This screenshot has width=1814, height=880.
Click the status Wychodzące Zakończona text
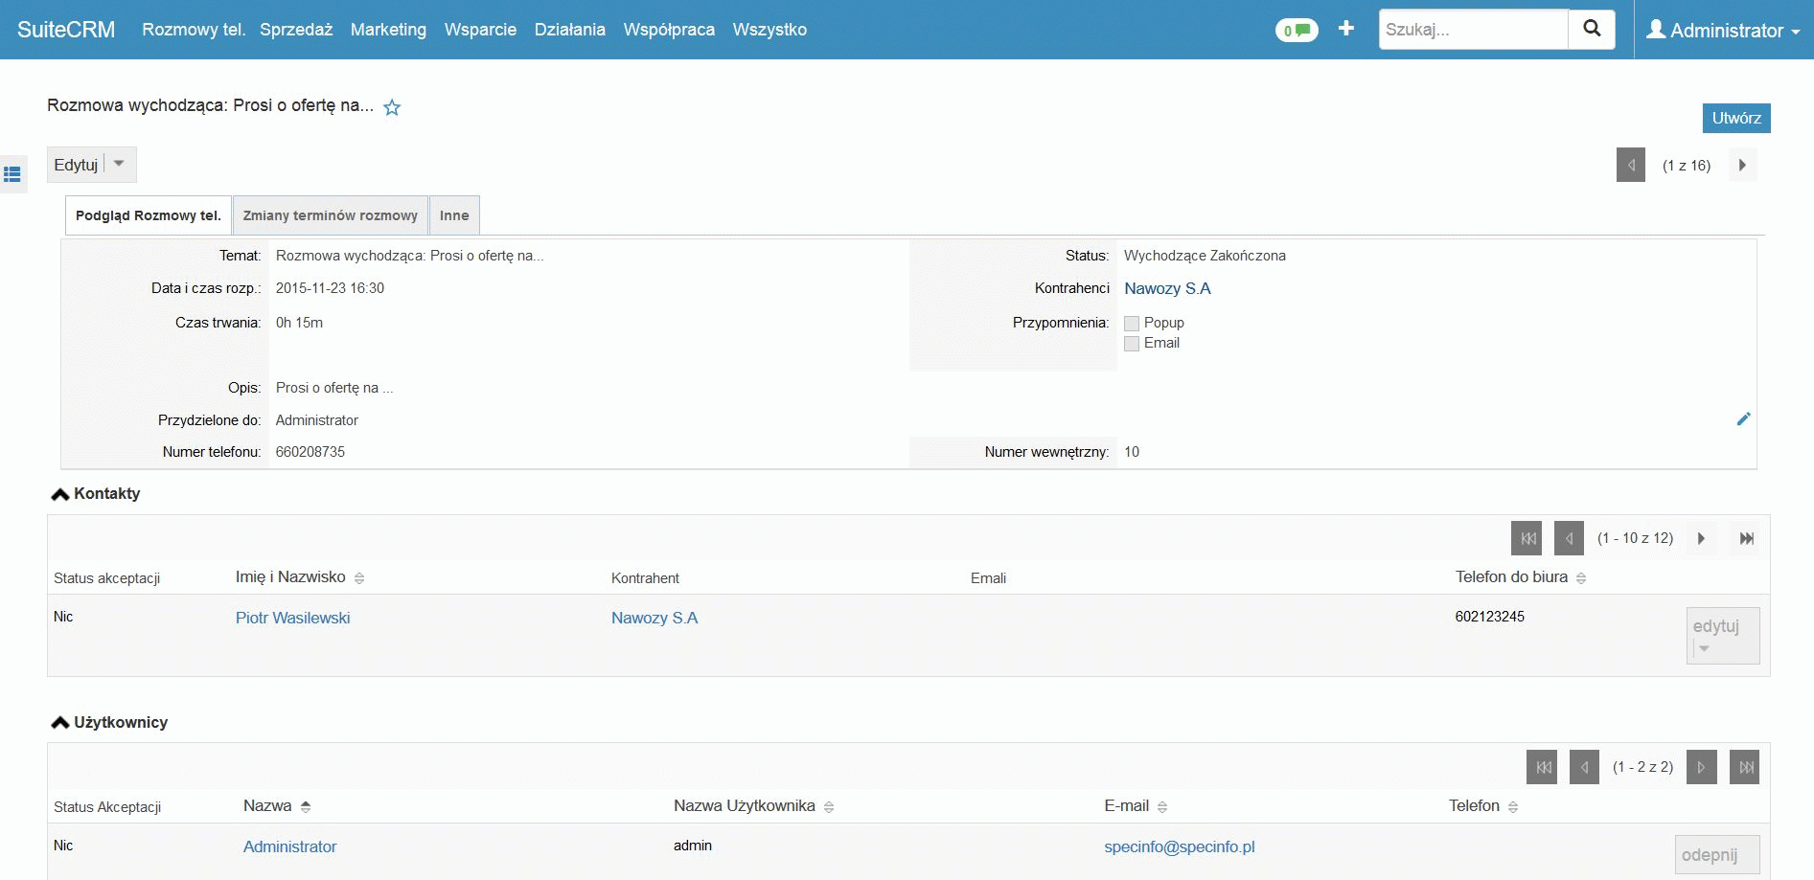pos(1205,256)
